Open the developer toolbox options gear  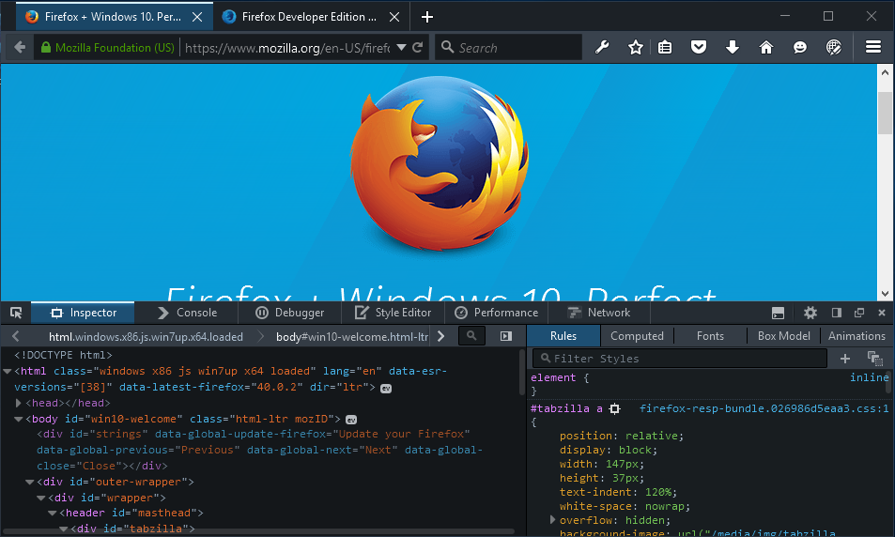coord(810,313)
